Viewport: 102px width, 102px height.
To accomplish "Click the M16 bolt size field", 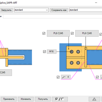I will 52,52.
